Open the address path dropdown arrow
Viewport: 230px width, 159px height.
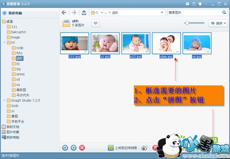point(162,13)
